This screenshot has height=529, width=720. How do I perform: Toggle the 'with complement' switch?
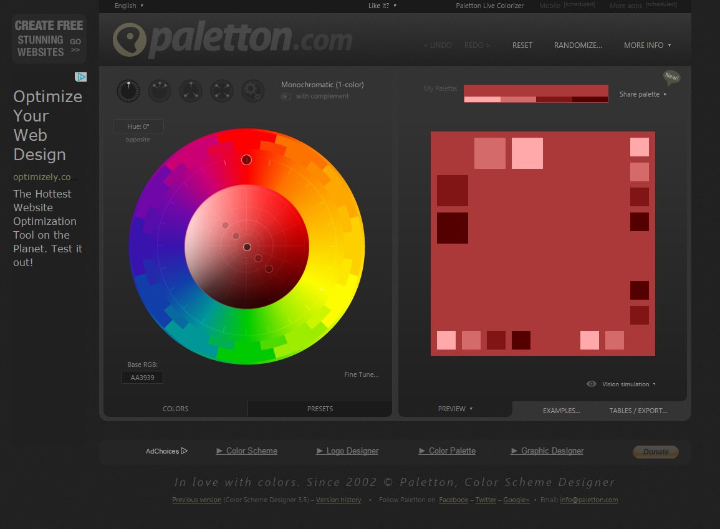[286, 97]
